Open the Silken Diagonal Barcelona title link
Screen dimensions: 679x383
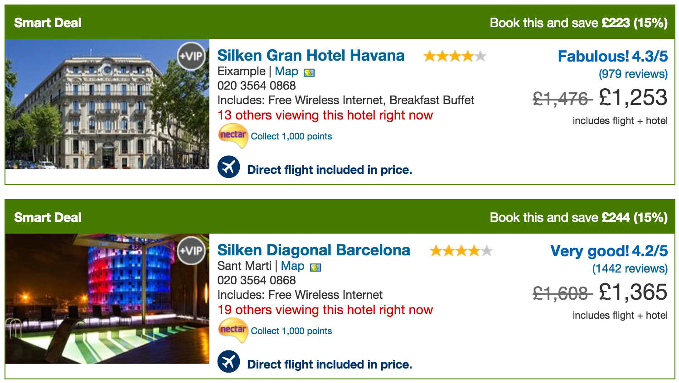pos(313,250)
